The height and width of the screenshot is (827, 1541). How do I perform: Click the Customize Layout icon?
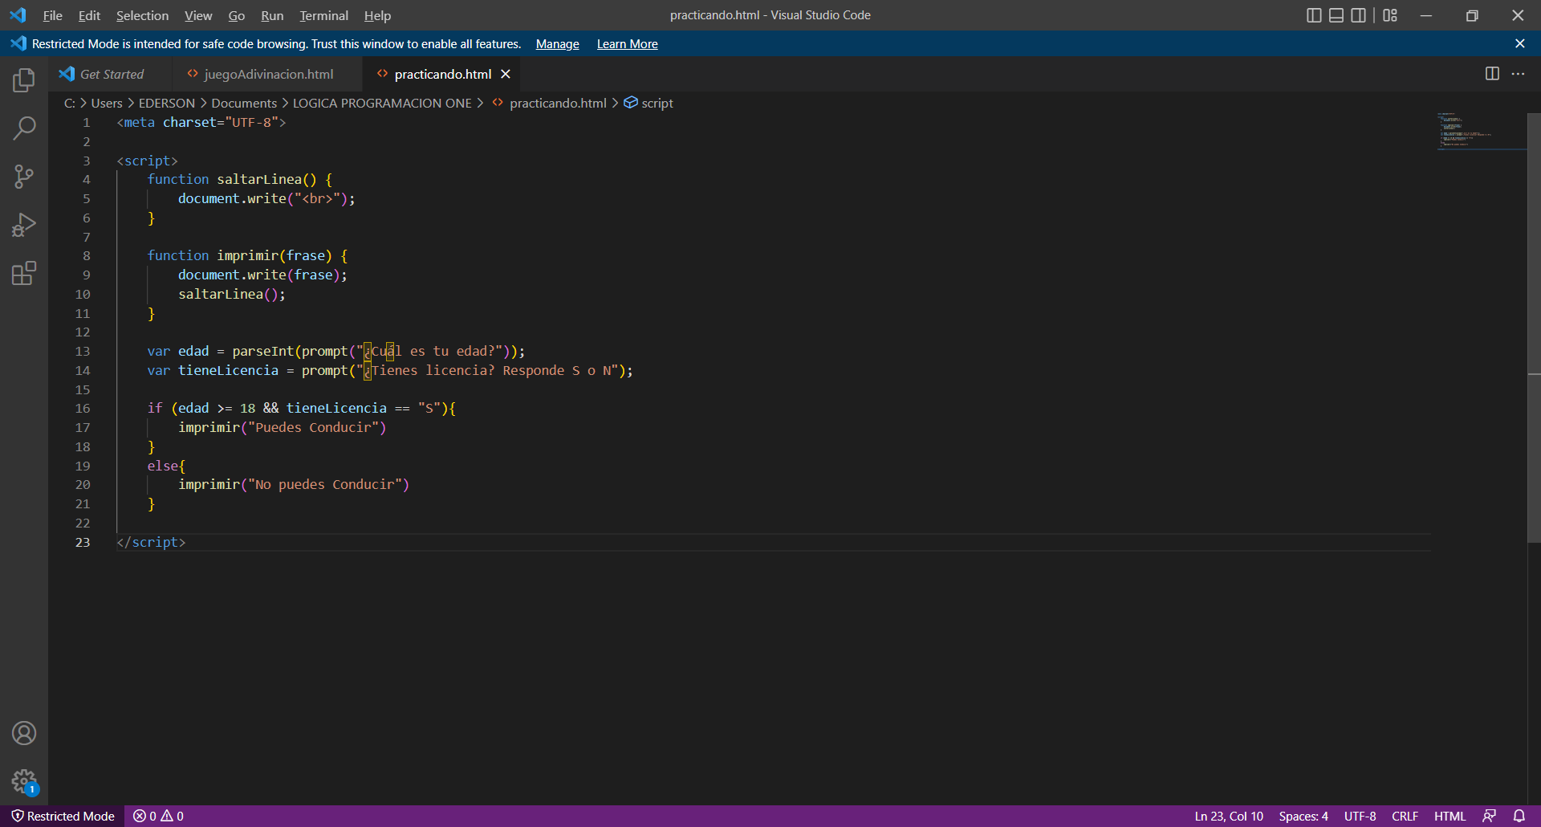coord(1390,15)
